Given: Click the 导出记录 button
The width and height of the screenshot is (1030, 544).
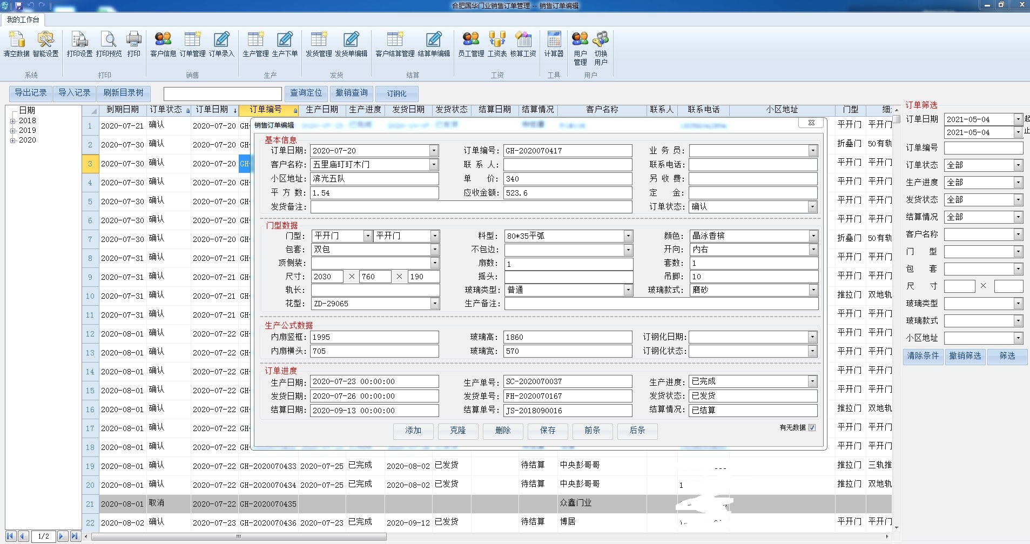Looking at the screenshot, I should tap(30, 93).
